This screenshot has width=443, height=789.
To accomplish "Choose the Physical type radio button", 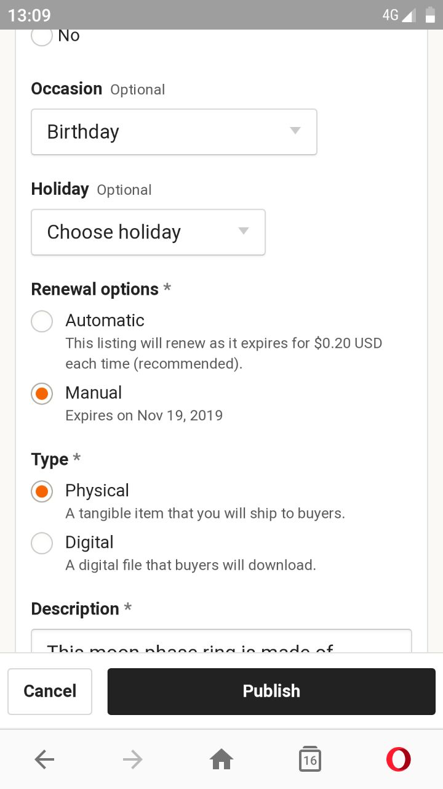I will coord(42,491).
